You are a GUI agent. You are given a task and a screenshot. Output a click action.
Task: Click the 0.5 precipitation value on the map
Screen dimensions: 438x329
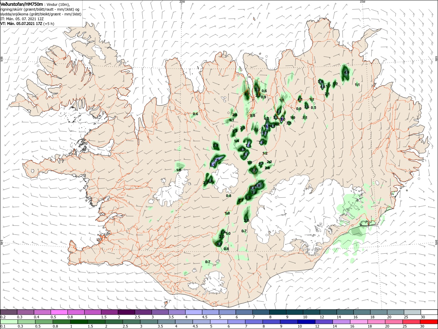coord(313,108)
